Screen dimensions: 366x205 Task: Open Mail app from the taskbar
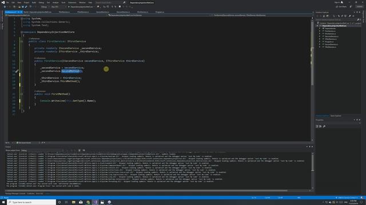(x=81, y=202)
